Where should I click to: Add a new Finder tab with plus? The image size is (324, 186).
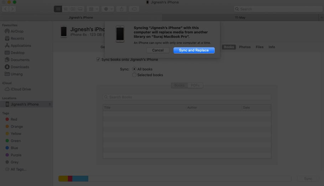click(321, 17)
